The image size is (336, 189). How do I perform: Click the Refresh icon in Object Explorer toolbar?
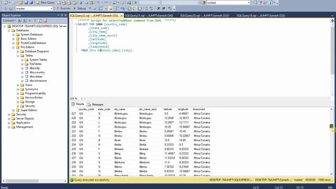[x=40, y=20]
